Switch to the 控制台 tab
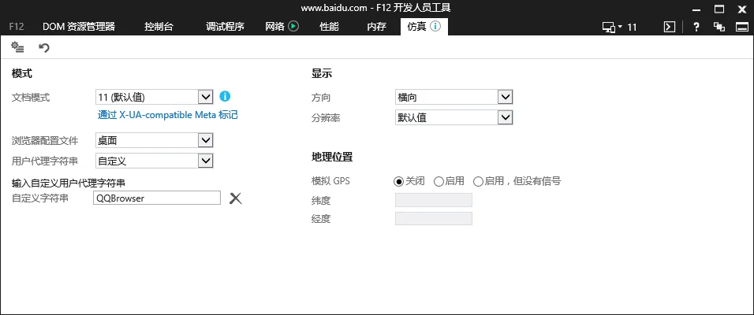Image resolution: width=754 pixels, height=315 pixels. (x=159, y=27)
